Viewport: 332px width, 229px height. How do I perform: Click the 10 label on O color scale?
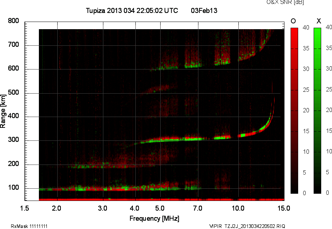click(x=306, y=152)
